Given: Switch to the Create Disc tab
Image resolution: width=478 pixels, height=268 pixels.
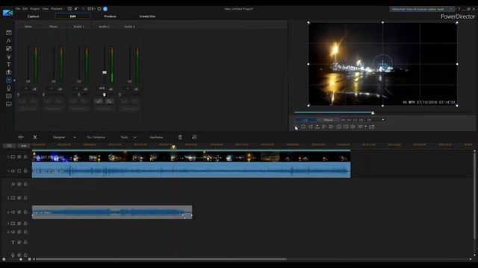Looking at the screenshot, I should tap(148, 16).
